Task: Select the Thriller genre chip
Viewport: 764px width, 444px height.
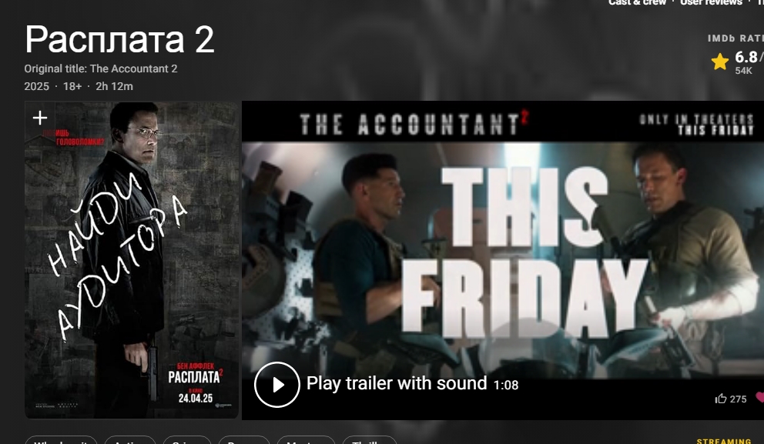Action: (x=370, y=441)
